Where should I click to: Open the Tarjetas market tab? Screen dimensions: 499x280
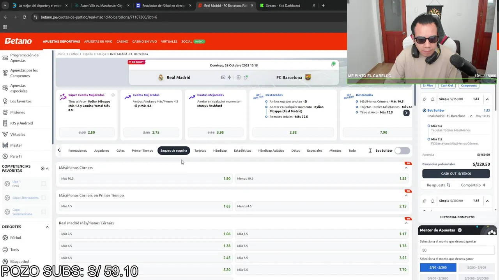(200, 150)
